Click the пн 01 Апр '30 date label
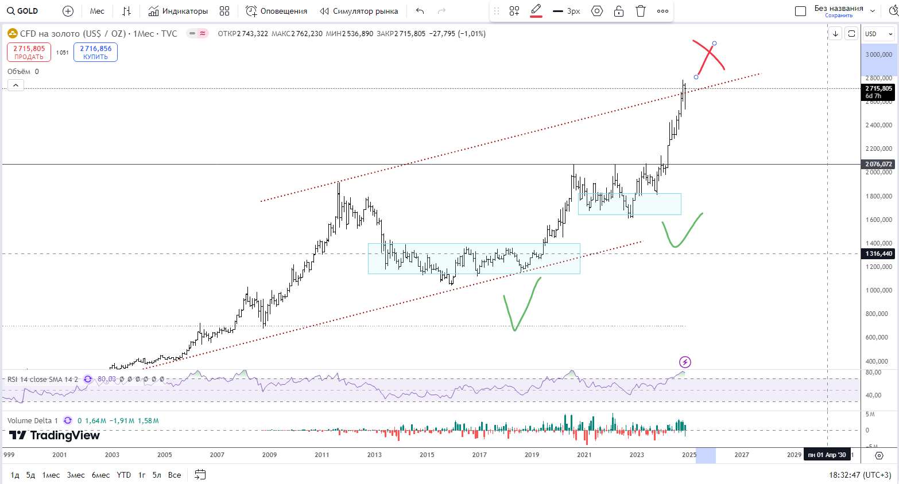 pos(827,455)
